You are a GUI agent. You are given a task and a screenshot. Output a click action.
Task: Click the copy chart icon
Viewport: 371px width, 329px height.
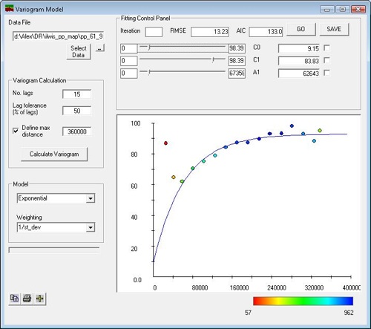15,299
